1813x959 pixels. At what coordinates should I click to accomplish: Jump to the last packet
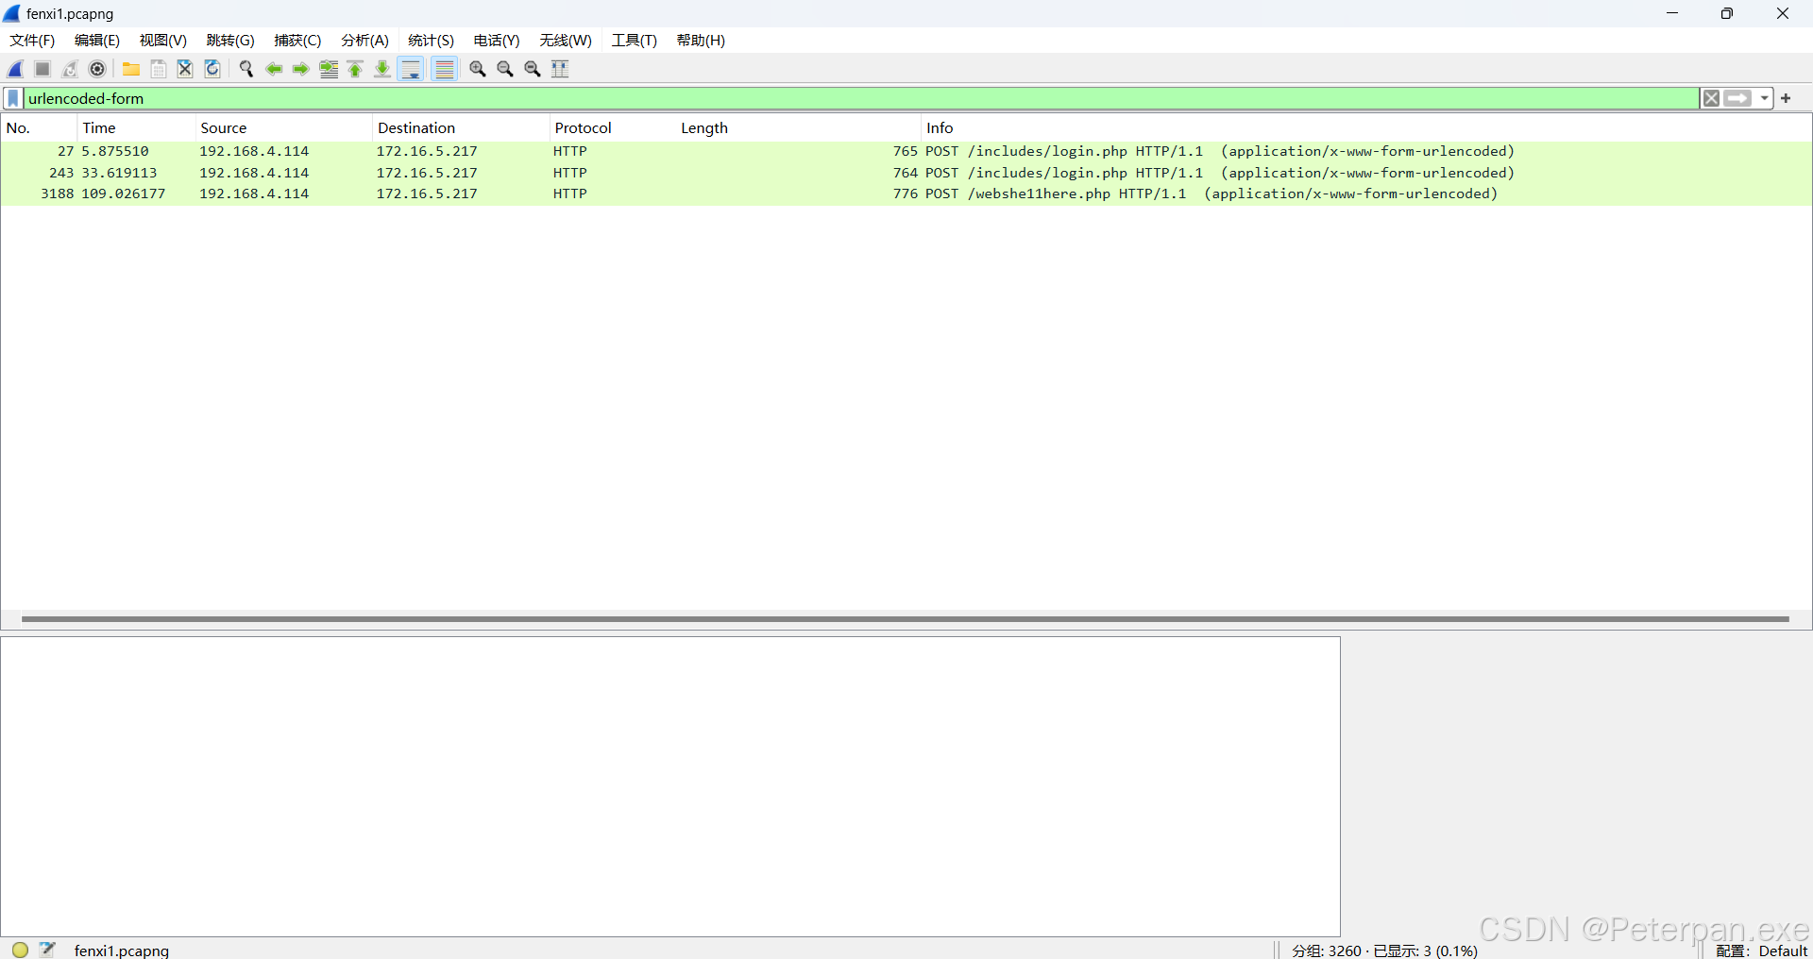point(382,69)
